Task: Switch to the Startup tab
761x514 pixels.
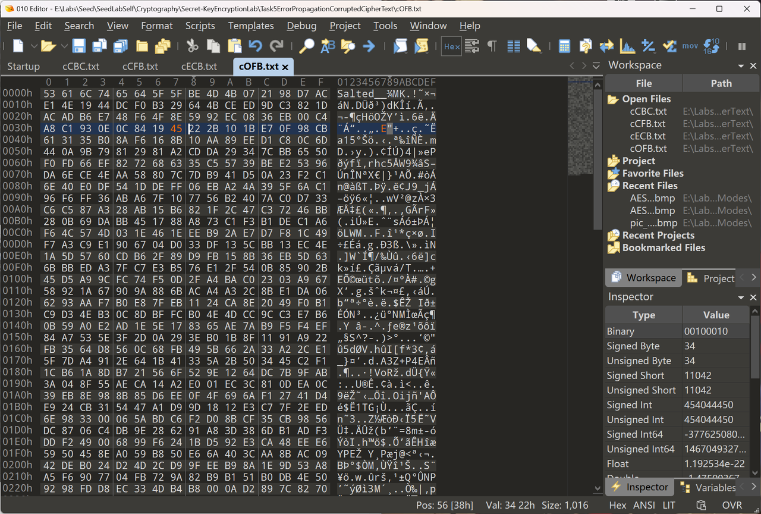Action: [24, 66]
